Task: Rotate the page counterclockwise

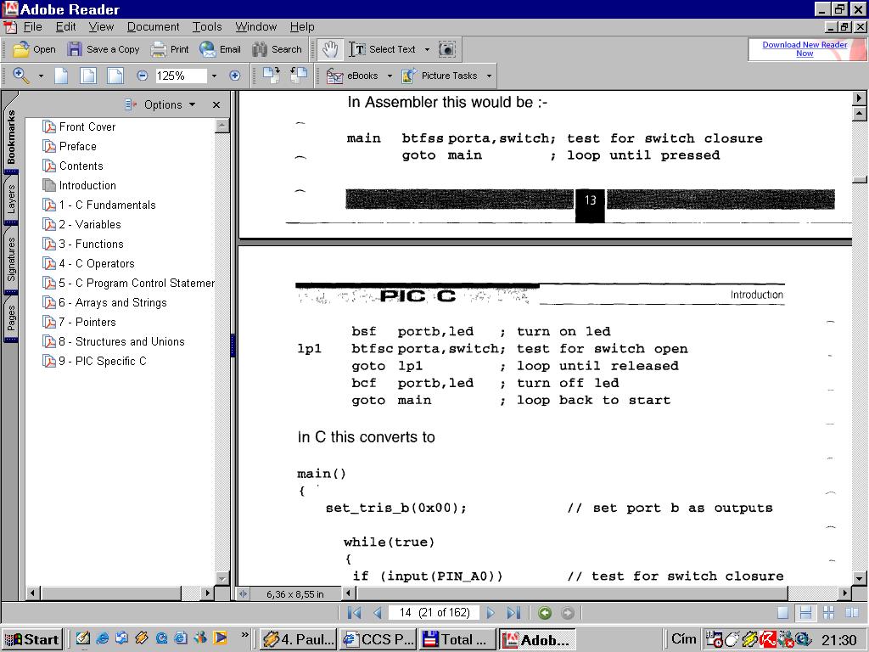Action: click(x=299, y=76)
